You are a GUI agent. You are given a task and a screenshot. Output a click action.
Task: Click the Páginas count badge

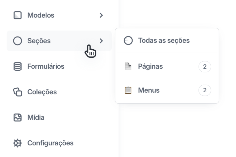tap(205, 67)
